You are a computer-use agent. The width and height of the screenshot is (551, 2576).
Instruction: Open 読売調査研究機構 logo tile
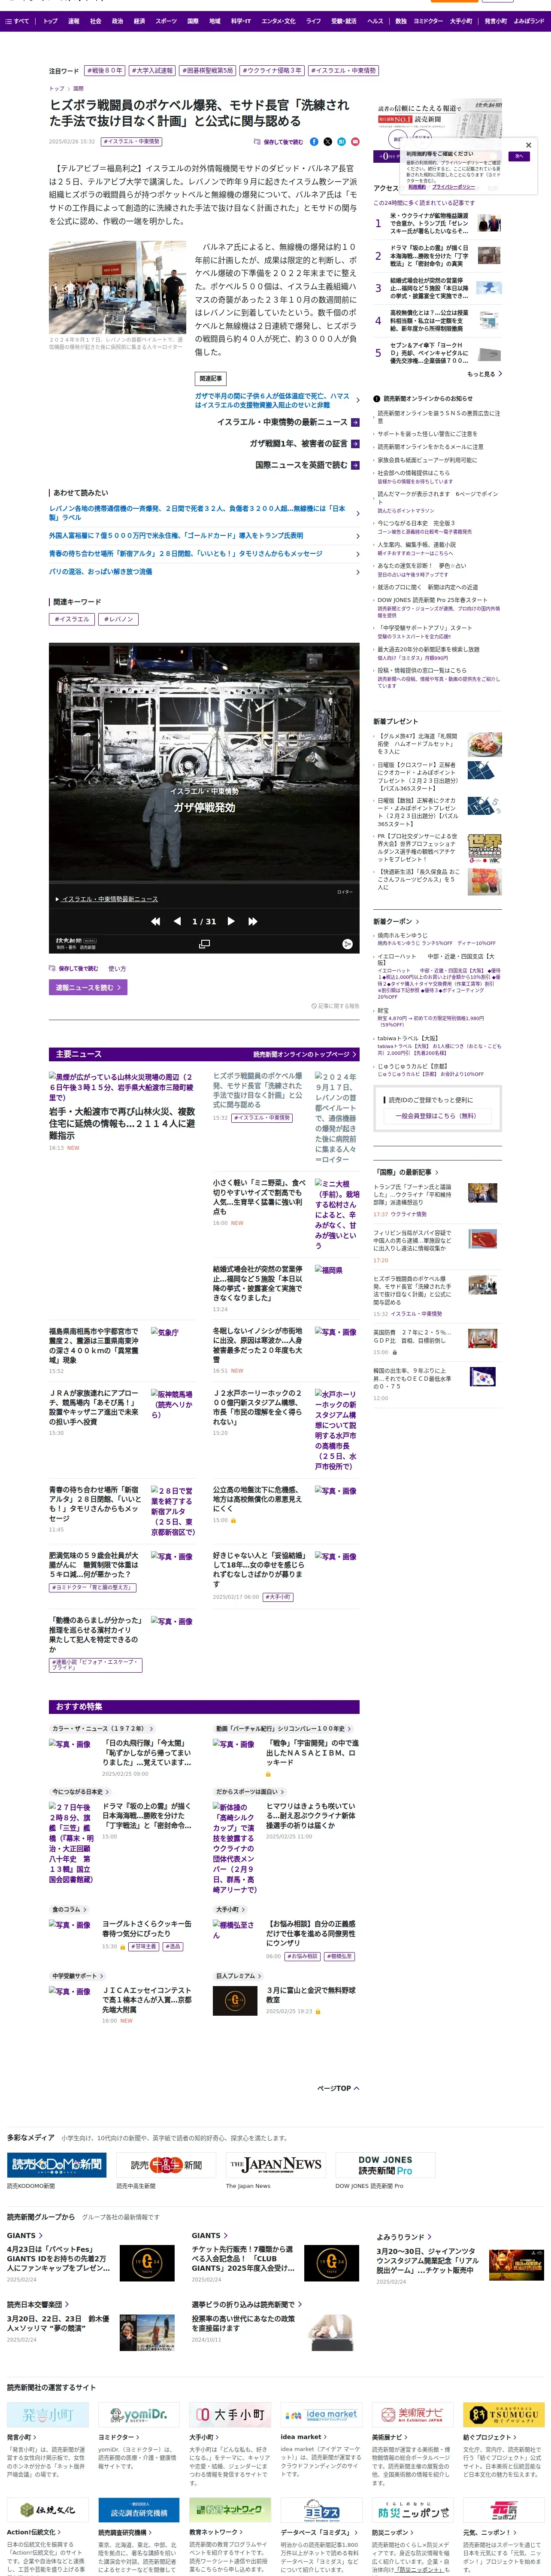(x=138, y=2510)
